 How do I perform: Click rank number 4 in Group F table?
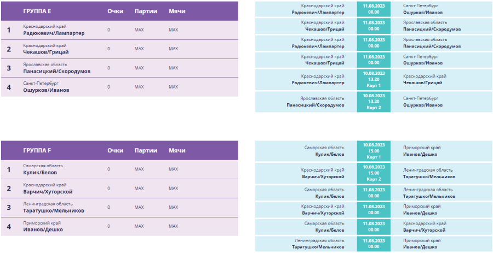9,226
